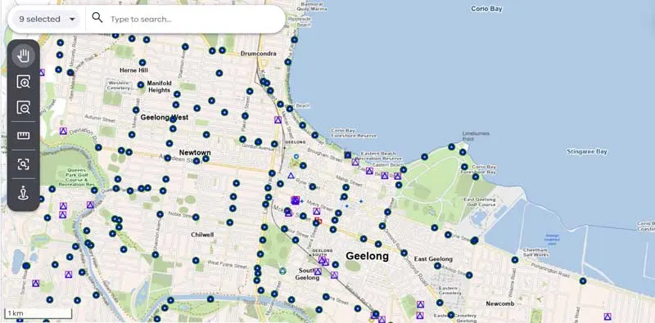Open the measure ruler tool
Image resolution: width=655 pixels, height=323 pixels.
click(x=24, y=136)
